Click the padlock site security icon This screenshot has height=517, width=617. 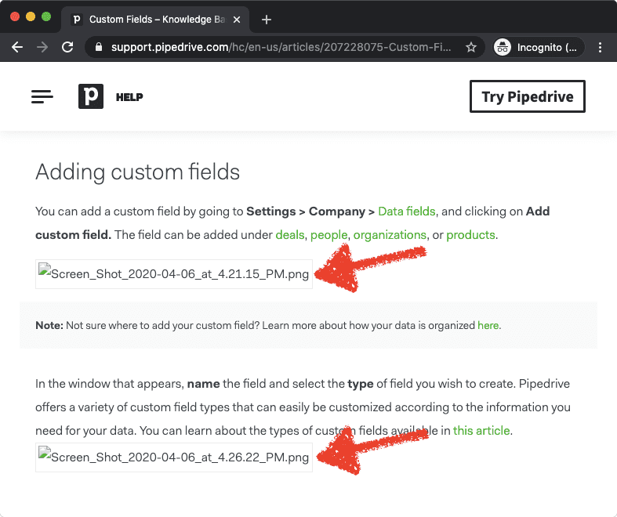[99, 47]
